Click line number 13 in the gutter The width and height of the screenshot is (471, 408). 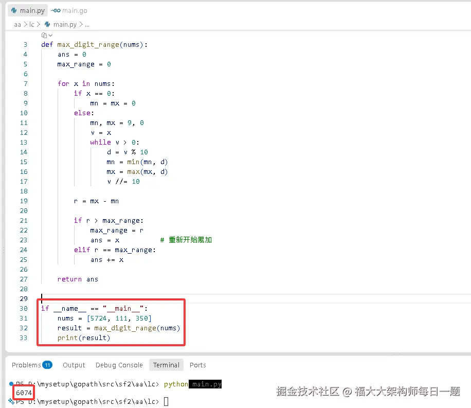tap(24, 142)
